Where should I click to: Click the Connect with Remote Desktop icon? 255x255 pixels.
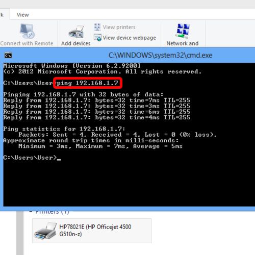(27, 31)
